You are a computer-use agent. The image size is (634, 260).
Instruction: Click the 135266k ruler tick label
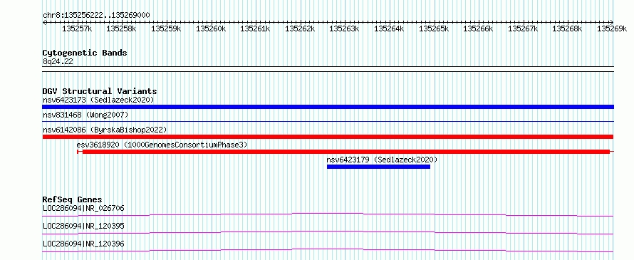tap(478, 28)
